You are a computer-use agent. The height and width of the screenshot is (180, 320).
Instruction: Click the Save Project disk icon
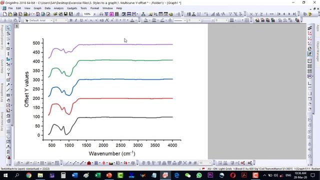click(x=65, y=14)
